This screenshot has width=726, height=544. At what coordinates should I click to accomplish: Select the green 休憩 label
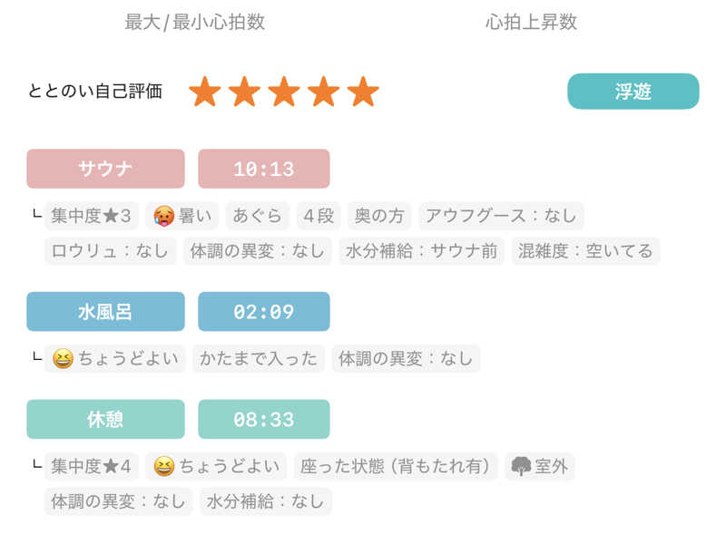coord(105,419)
